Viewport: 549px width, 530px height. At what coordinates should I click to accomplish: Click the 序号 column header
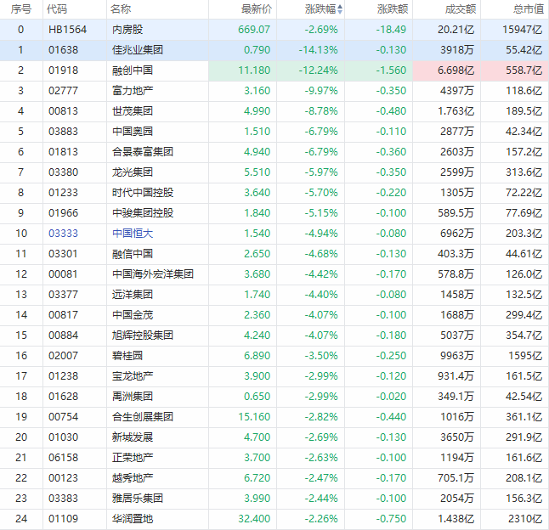(21, 9)
